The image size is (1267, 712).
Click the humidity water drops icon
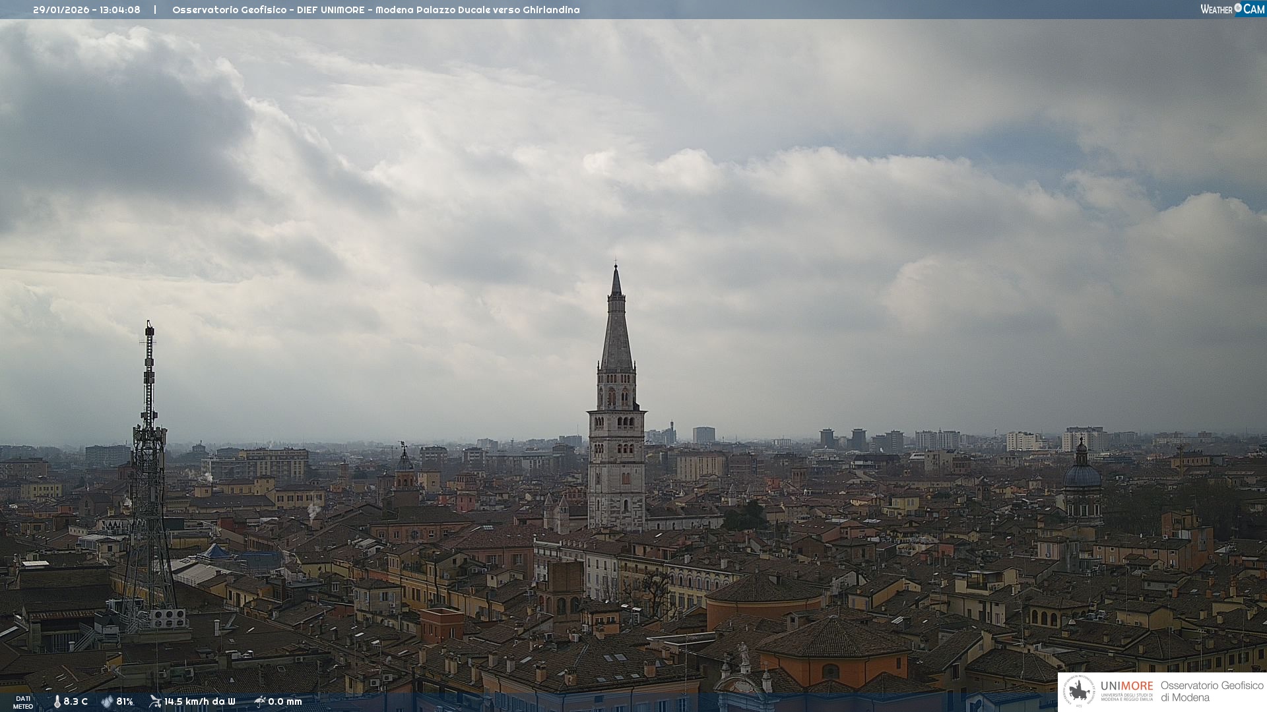[x=107, y=701]
